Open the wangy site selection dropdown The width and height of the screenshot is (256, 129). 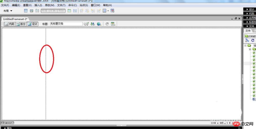click(250, 36)
